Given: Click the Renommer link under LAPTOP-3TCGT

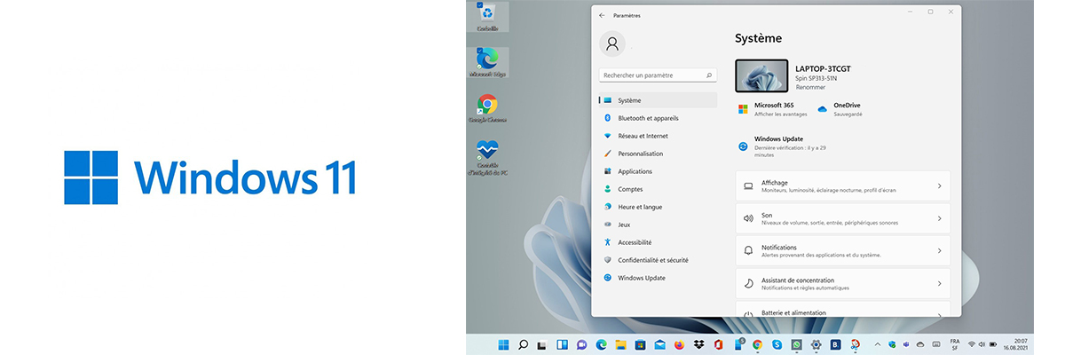Looking at the screenshot, I should click(x=810, y=87).
